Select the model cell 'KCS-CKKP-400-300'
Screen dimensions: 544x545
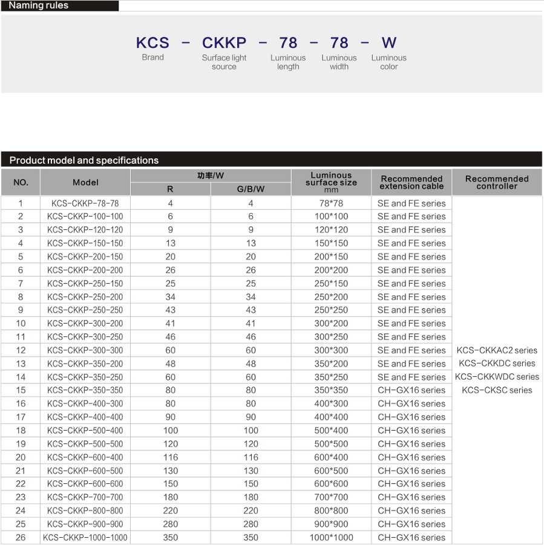click(x=85, y=403)
